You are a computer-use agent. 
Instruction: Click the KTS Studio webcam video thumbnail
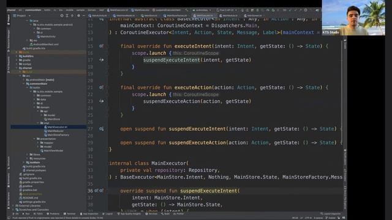(353, 18)
